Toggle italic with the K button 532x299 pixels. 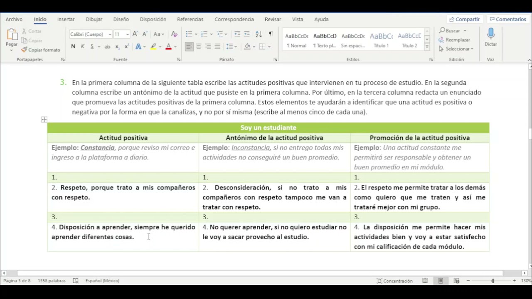click(82, 47)
